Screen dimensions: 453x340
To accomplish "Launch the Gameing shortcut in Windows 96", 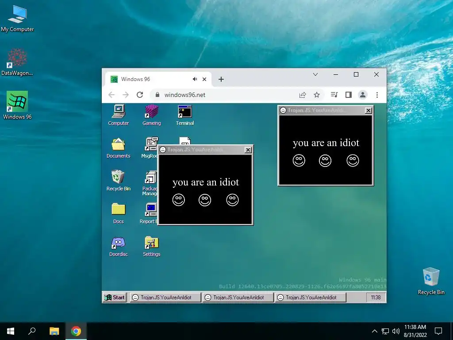I will [152, 115].
